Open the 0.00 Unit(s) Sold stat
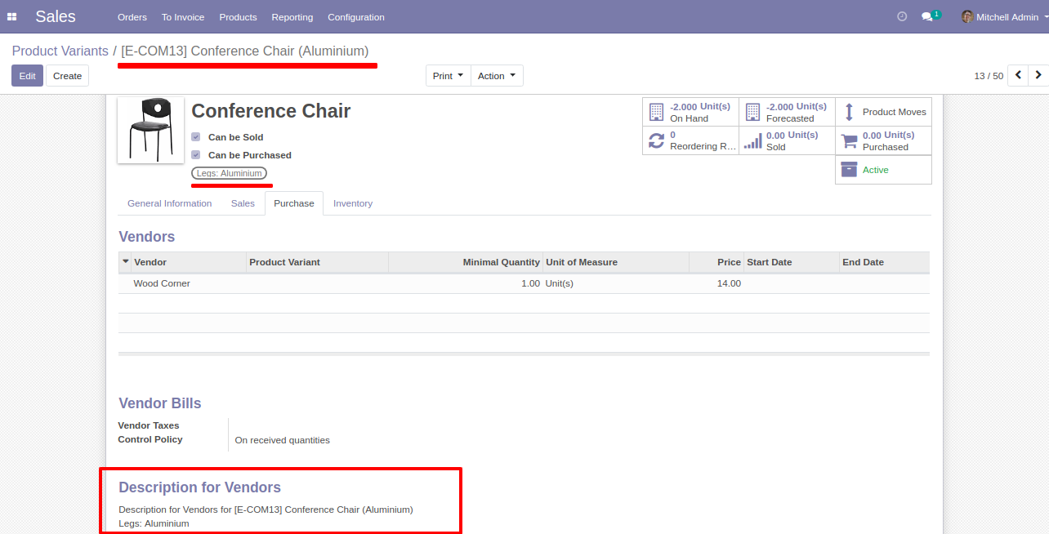The width and height of the screenshot is (1049, 534). pos(787,140)
